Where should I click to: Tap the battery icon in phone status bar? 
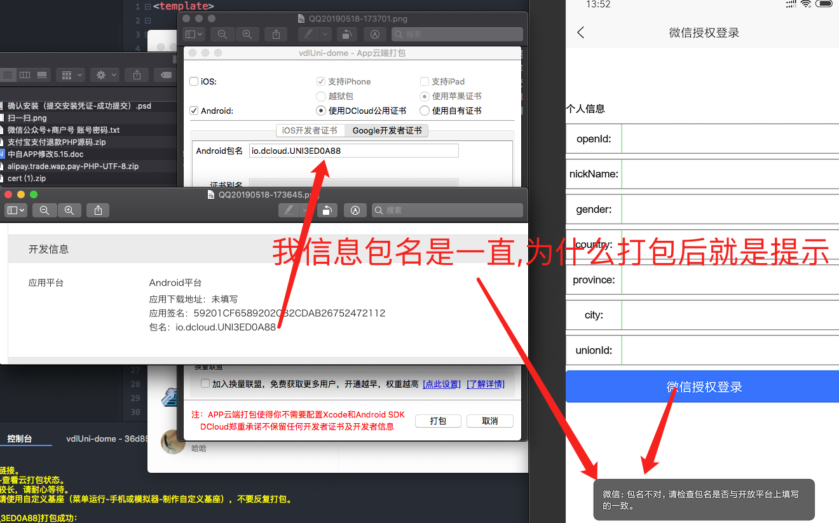point(825,4)
